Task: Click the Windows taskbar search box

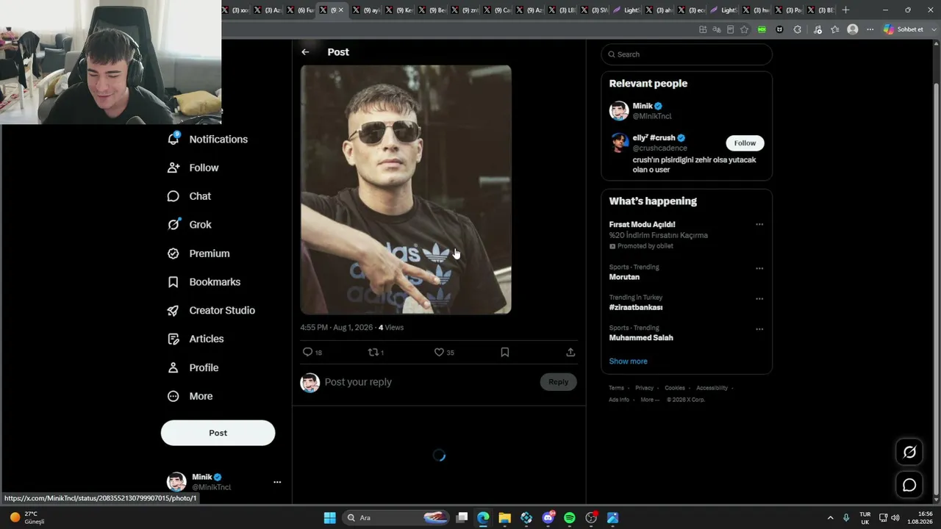Action: coord(396,518)
